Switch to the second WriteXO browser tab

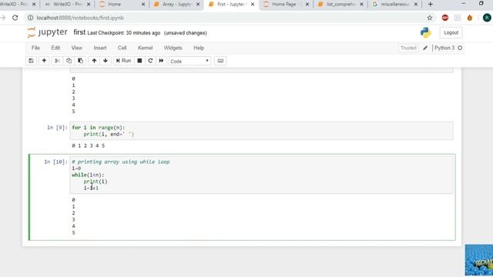coord(67,5)
